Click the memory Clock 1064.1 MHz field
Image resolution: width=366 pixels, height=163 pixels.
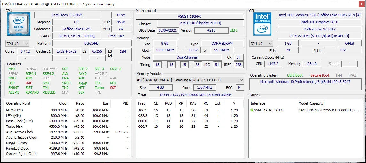pyautogui.click(x=165, y=50)
